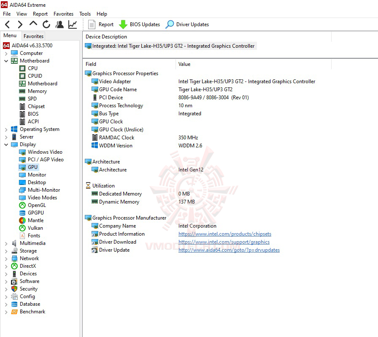Open the intel.com/support/graphics link
Image resolution: width=378 pixels, height=337 pixels.
tap(224, 242)
